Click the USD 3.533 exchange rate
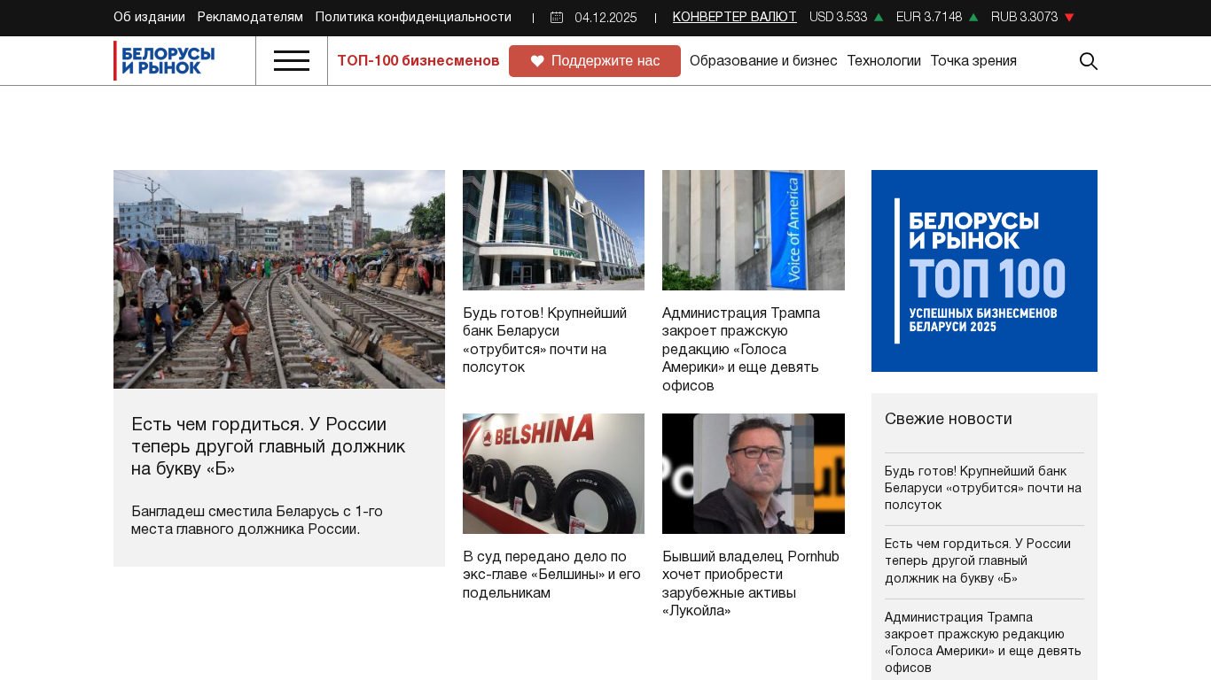 [x=839, y=17]
